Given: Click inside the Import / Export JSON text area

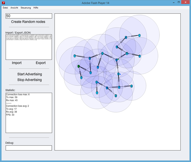Looking at the screenshot, I should (x=29, y=47).
